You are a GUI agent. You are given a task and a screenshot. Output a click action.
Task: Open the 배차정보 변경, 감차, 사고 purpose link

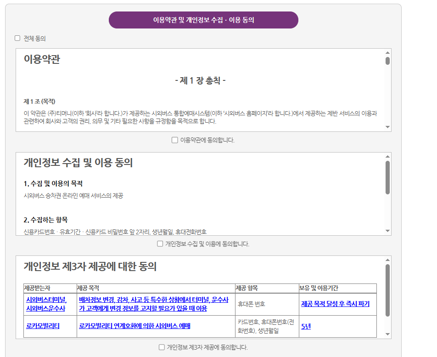pos(154,304)
